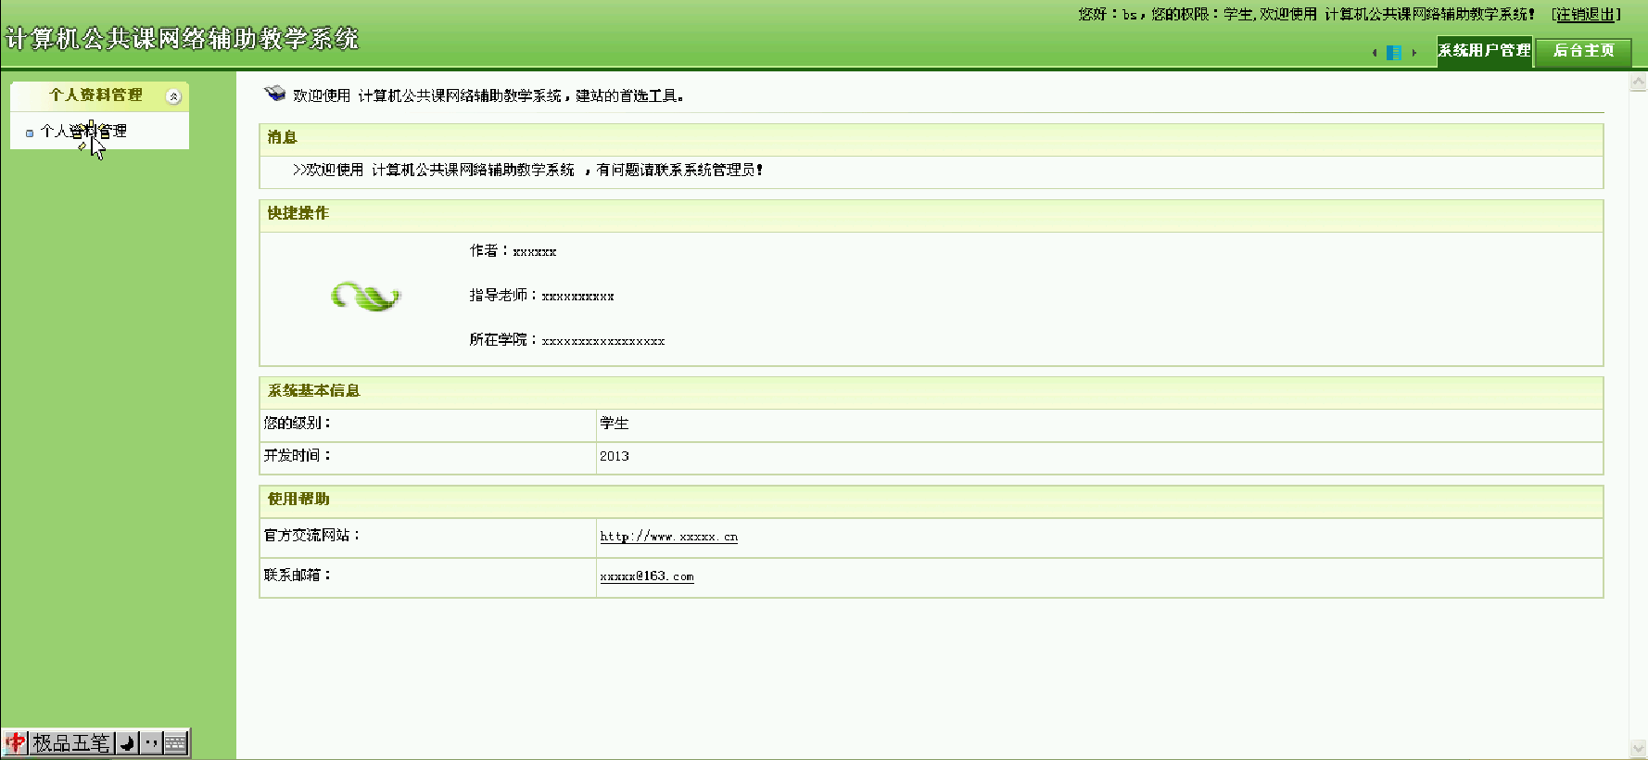The width and height of the screenshot is (1648, 760).
Task: Click the 开发时间 label cell
Action: [428, 458]
